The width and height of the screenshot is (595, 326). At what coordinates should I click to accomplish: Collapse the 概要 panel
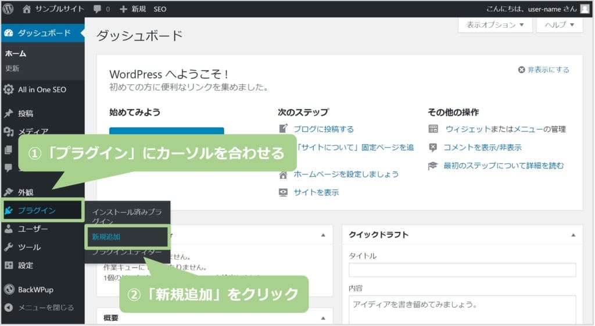coord(323,318)
